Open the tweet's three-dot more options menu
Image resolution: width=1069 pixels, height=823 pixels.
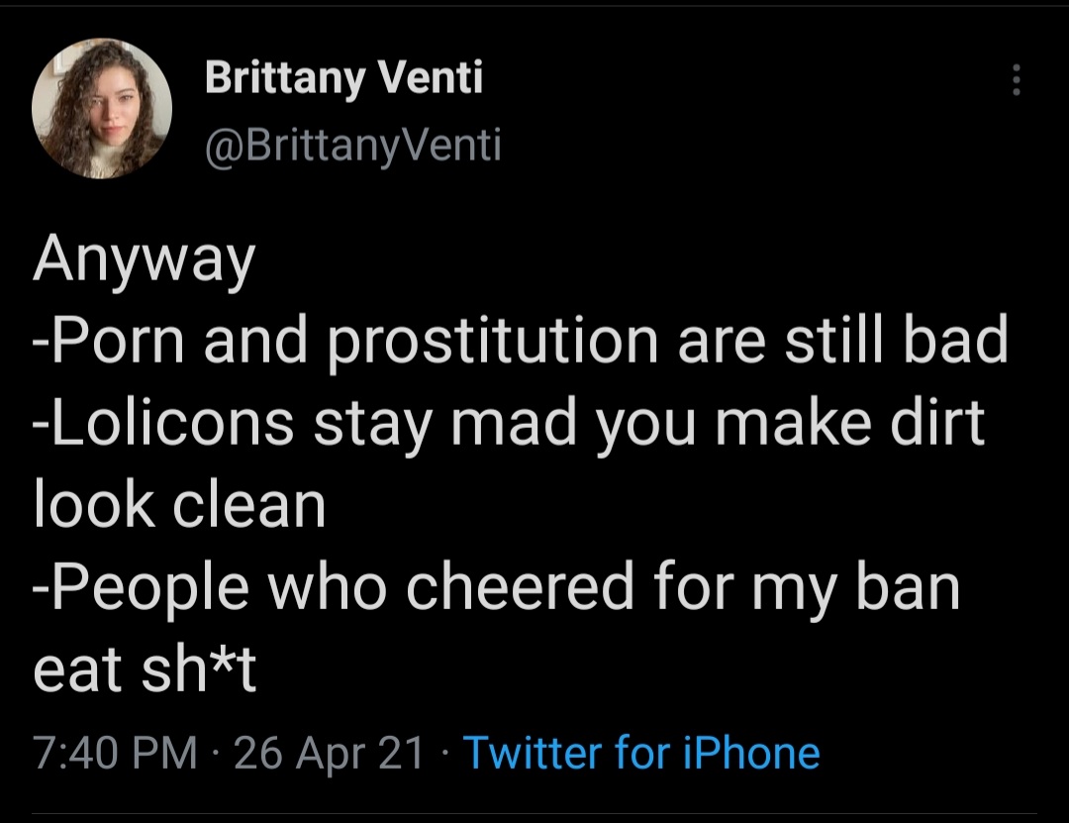1016,80
